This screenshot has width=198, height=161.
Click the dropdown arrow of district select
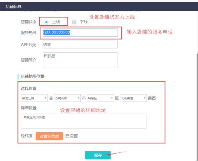tap(112, 98)
